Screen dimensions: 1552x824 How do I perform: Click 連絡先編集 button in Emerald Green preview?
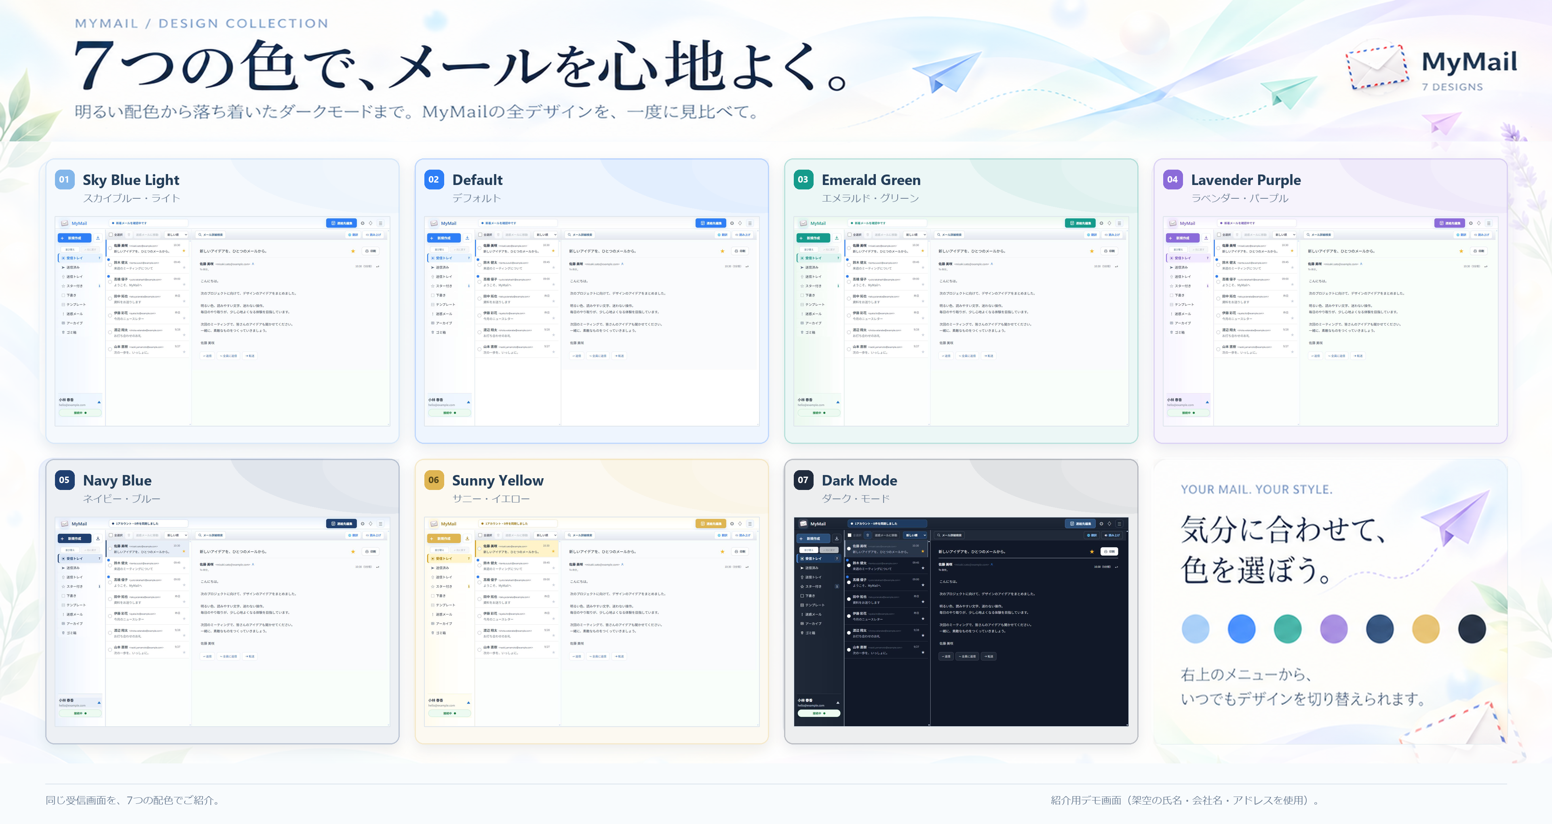tap(1080, 223)
